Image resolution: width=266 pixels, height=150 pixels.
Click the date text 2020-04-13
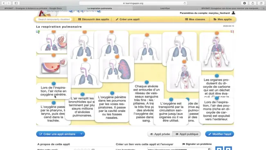[228, 26]
